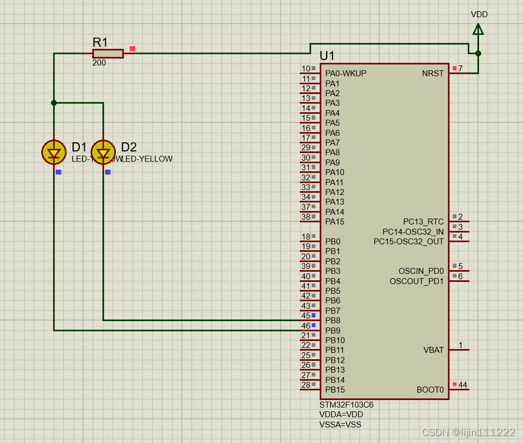Click pin number 1 at VBAT
Image resolution: width=523 pixels, height=443 pixels.
click(x=460, y=345)
